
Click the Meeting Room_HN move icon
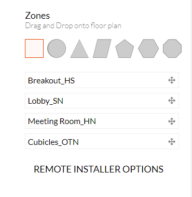[172, 121]
